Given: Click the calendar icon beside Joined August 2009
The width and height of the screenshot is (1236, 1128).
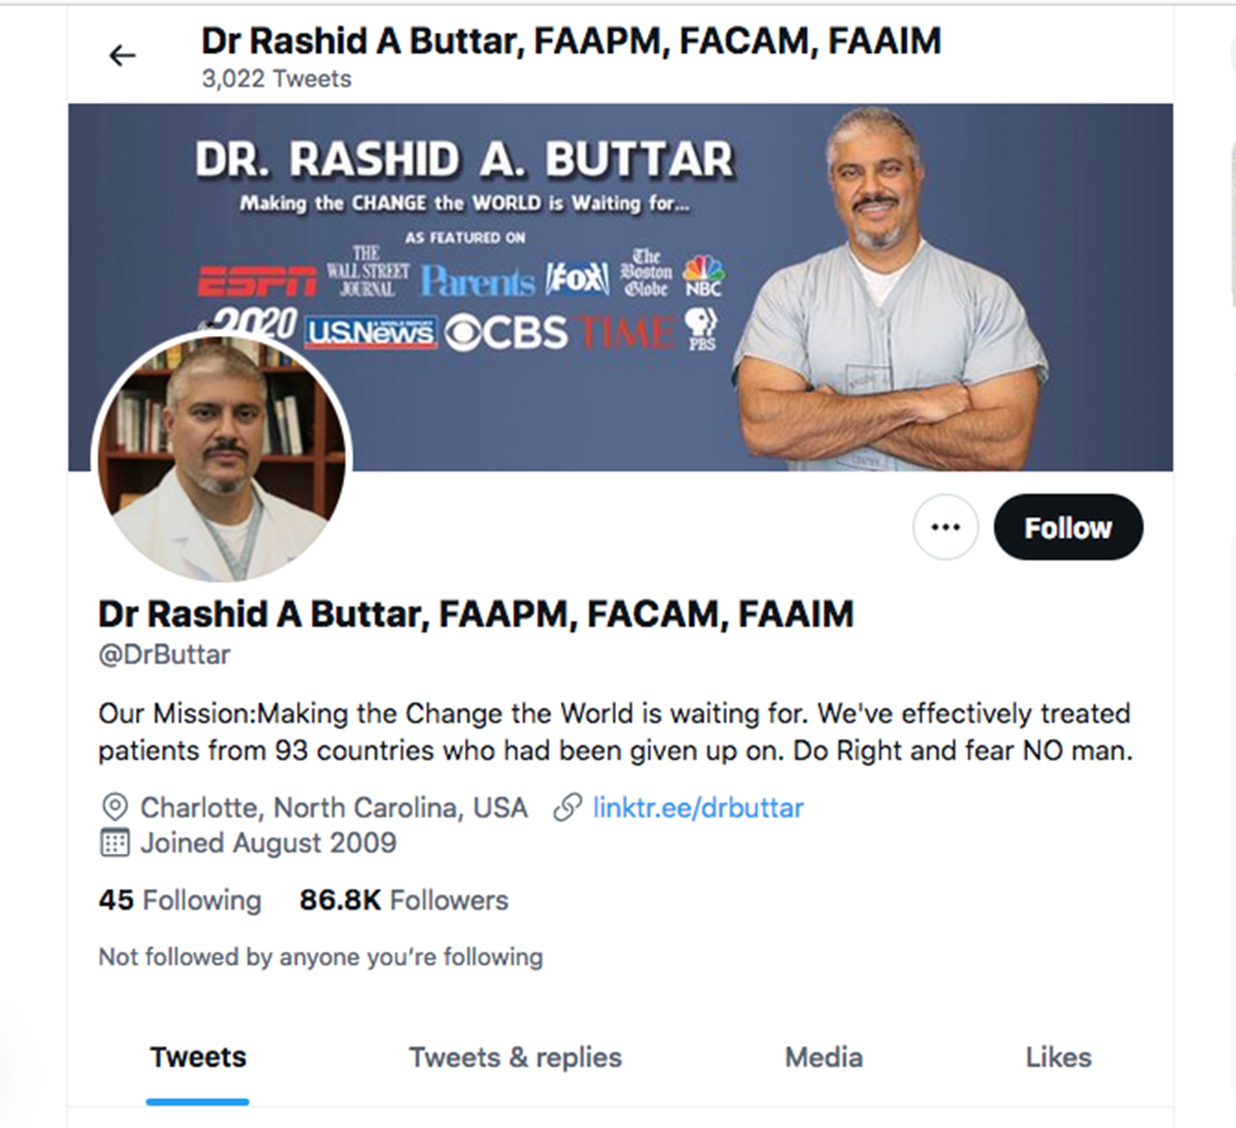Looking at the screenshot, I should 114,843.
